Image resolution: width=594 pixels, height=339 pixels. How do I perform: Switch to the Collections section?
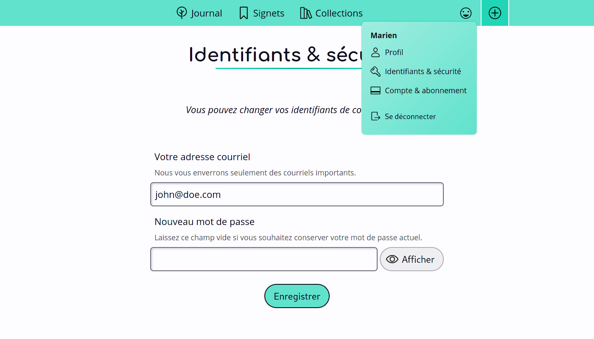tap(338, 13)
